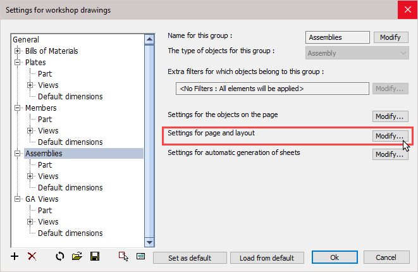Click the open folder icon
This screenshot has height=272, width=418.
77,256
